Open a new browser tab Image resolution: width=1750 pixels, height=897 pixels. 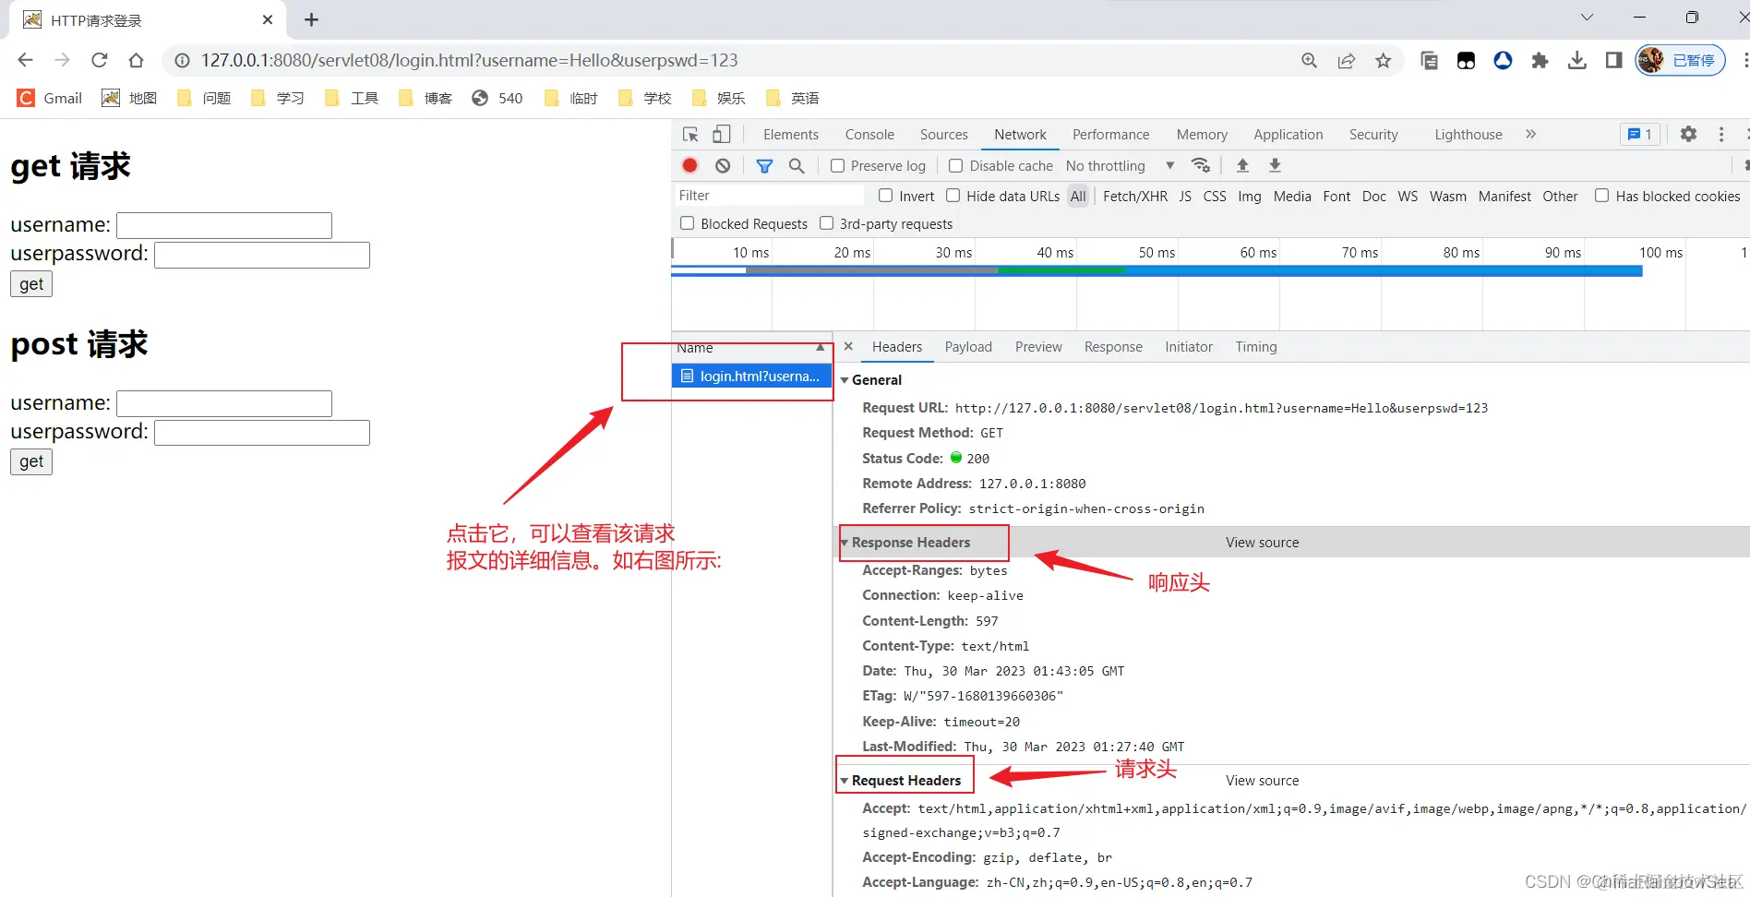pos(311,19)
